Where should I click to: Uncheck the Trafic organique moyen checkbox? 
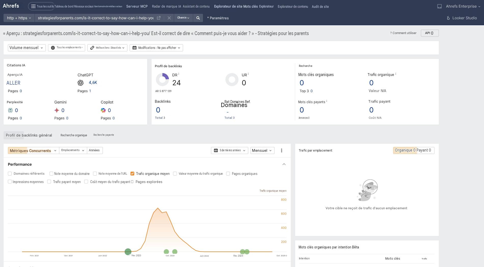click(x=132, y=174)
